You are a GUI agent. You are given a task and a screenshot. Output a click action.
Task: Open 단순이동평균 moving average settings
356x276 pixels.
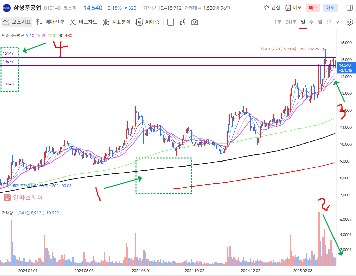pyautogui.click(x=13, y=35)
